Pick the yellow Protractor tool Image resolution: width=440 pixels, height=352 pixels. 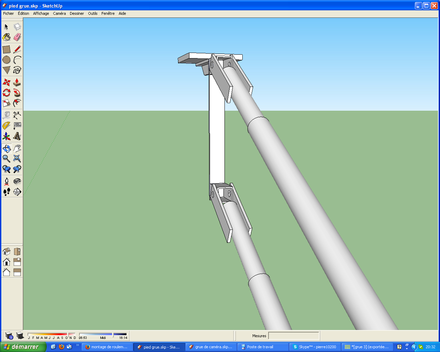7,126
